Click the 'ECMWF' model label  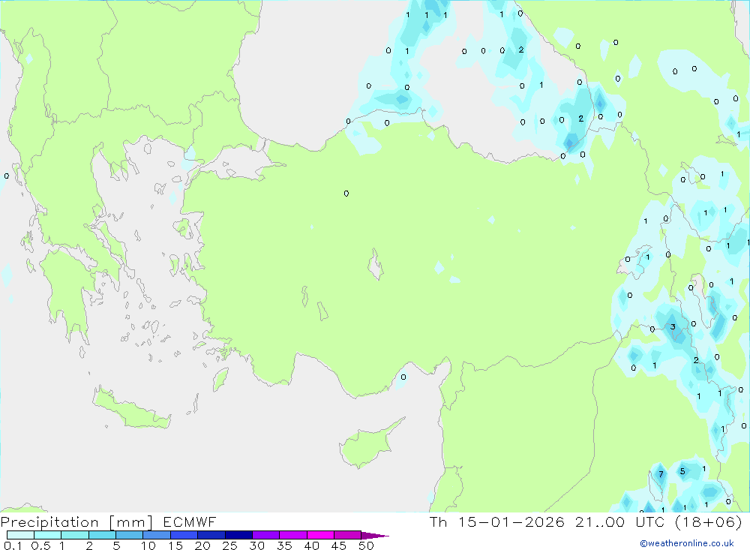click(x=190, y=522)
